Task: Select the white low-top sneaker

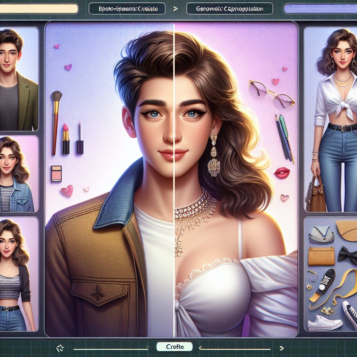Action: 324,323
